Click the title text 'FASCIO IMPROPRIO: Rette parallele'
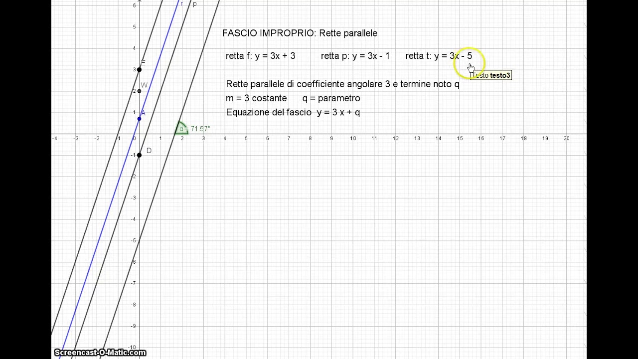The height and width of the screenshot is (359, 638). pos(300,33)
